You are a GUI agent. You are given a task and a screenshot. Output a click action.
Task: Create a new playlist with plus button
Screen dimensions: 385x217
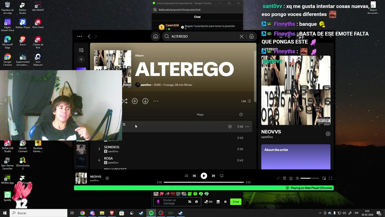(81, 59)
